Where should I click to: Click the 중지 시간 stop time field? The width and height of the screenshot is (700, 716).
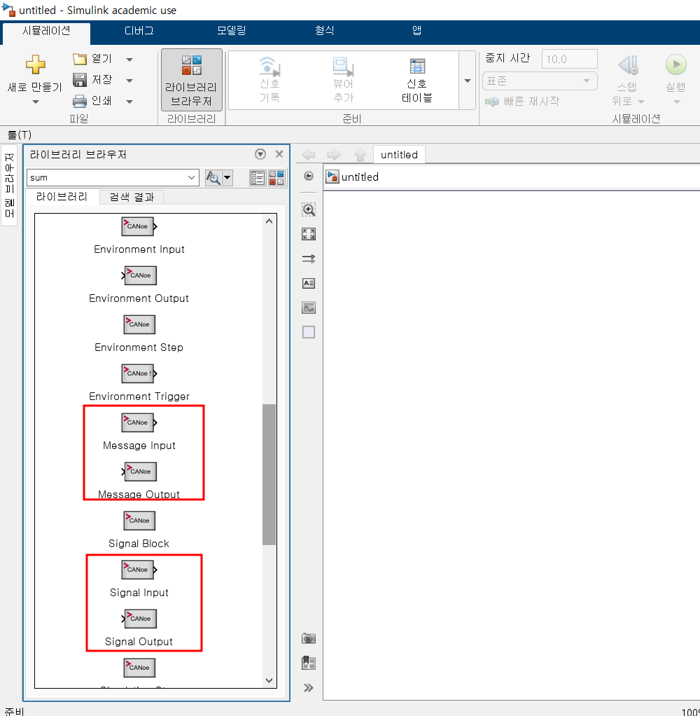coord(569,60)
